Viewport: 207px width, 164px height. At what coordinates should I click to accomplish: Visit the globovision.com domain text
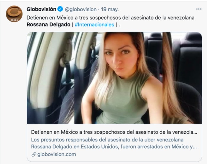click(x=57, y=154)
